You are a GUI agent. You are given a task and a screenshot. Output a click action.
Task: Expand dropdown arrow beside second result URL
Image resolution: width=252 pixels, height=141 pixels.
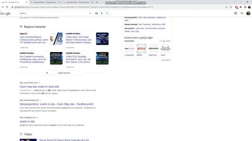pyautogui.click(x=40, y=100)
